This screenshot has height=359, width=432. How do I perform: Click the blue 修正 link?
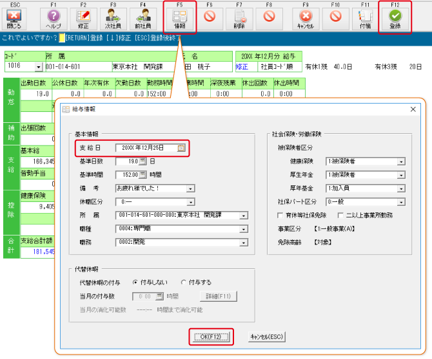click(242, 67)
